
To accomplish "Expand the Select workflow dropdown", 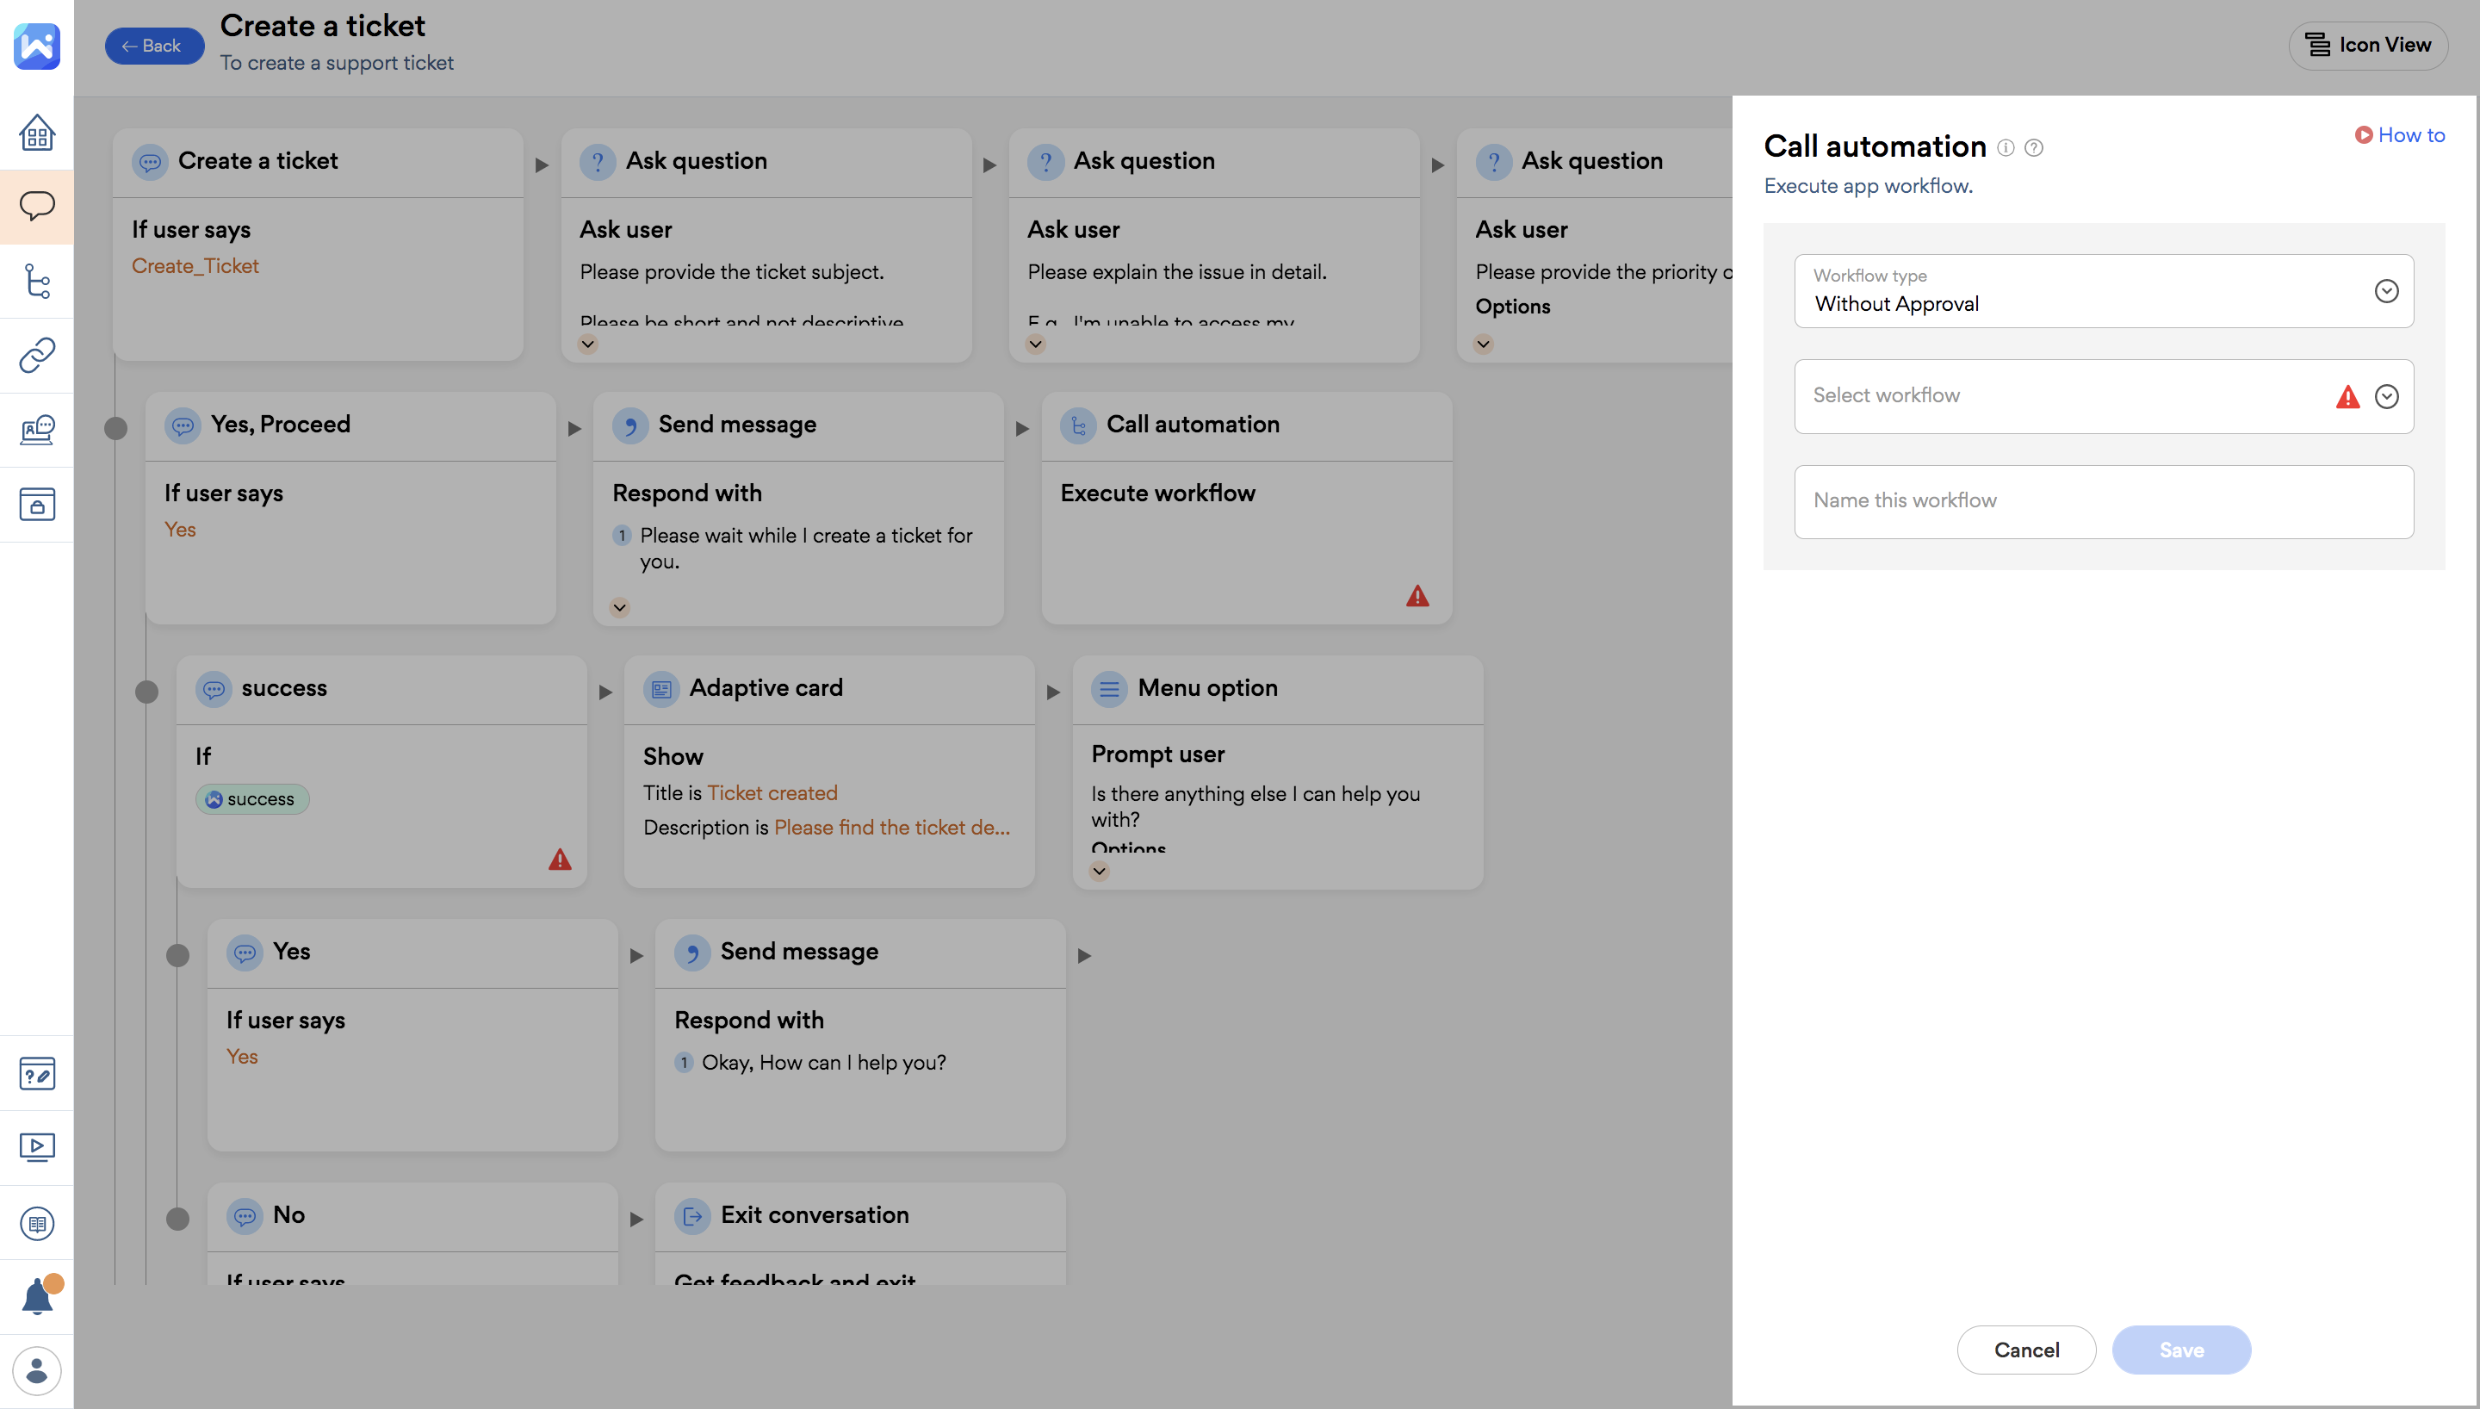I will click(x=2386, y=397).
